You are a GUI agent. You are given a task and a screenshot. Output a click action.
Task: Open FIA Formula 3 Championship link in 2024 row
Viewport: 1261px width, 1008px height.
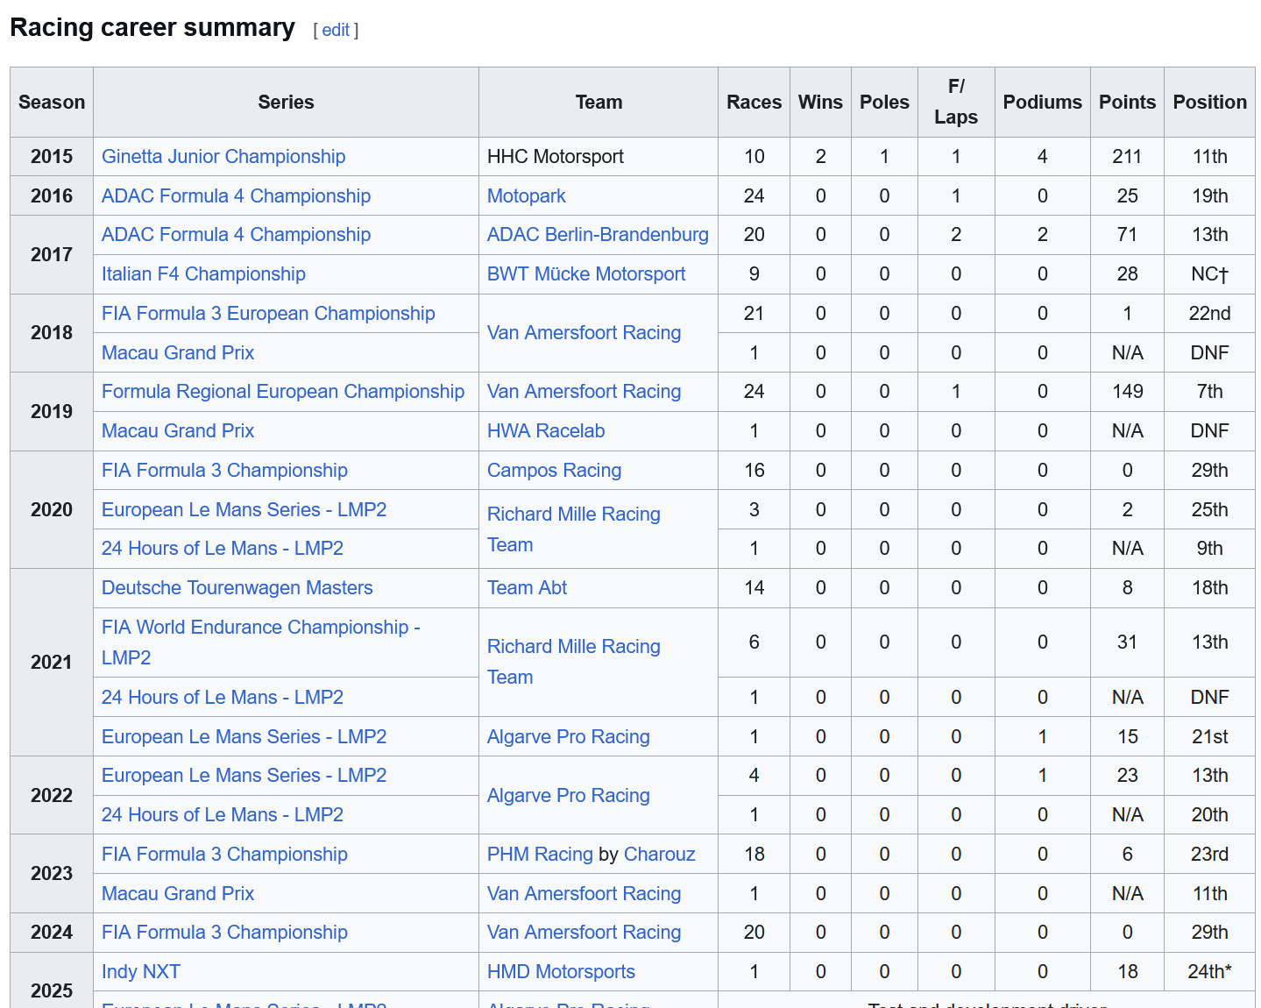point(224,932)
